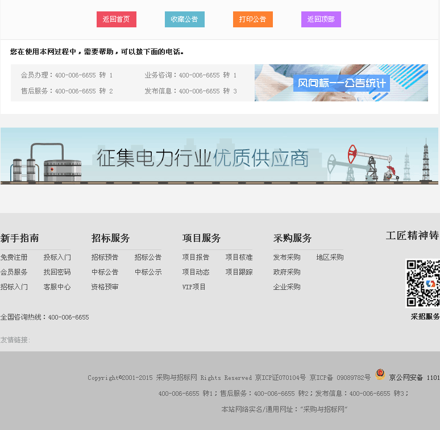Click the 地区采购 link
The width and height of the screenshot is (440, 430).
(330, 257)
